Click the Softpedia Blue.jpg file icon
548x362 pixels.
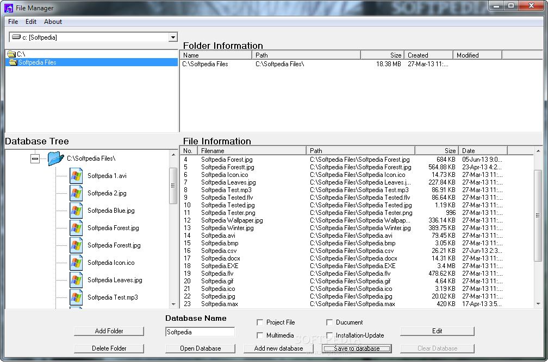coord(76,211)
